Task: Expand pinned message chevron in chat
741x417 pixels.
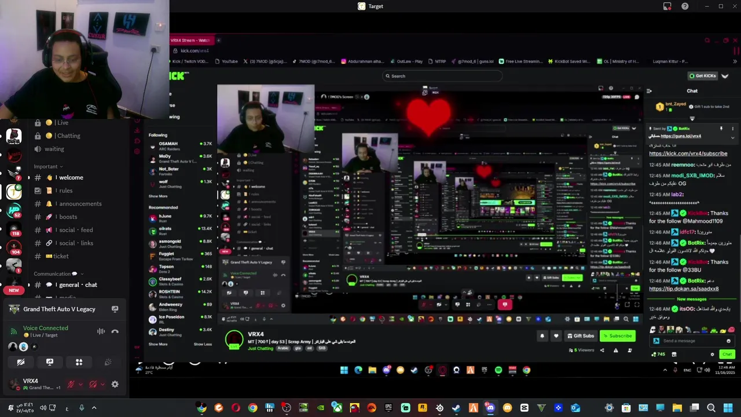Action: [x=732, y=137]
